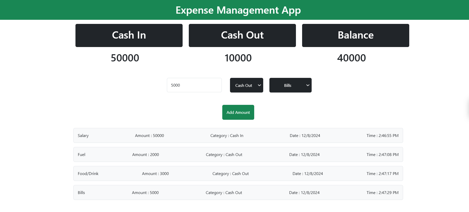Click Amount : 2000 in the Fuel row
Image resolution: width=469 pixels, height=212 pixels.
click(146, 154)
